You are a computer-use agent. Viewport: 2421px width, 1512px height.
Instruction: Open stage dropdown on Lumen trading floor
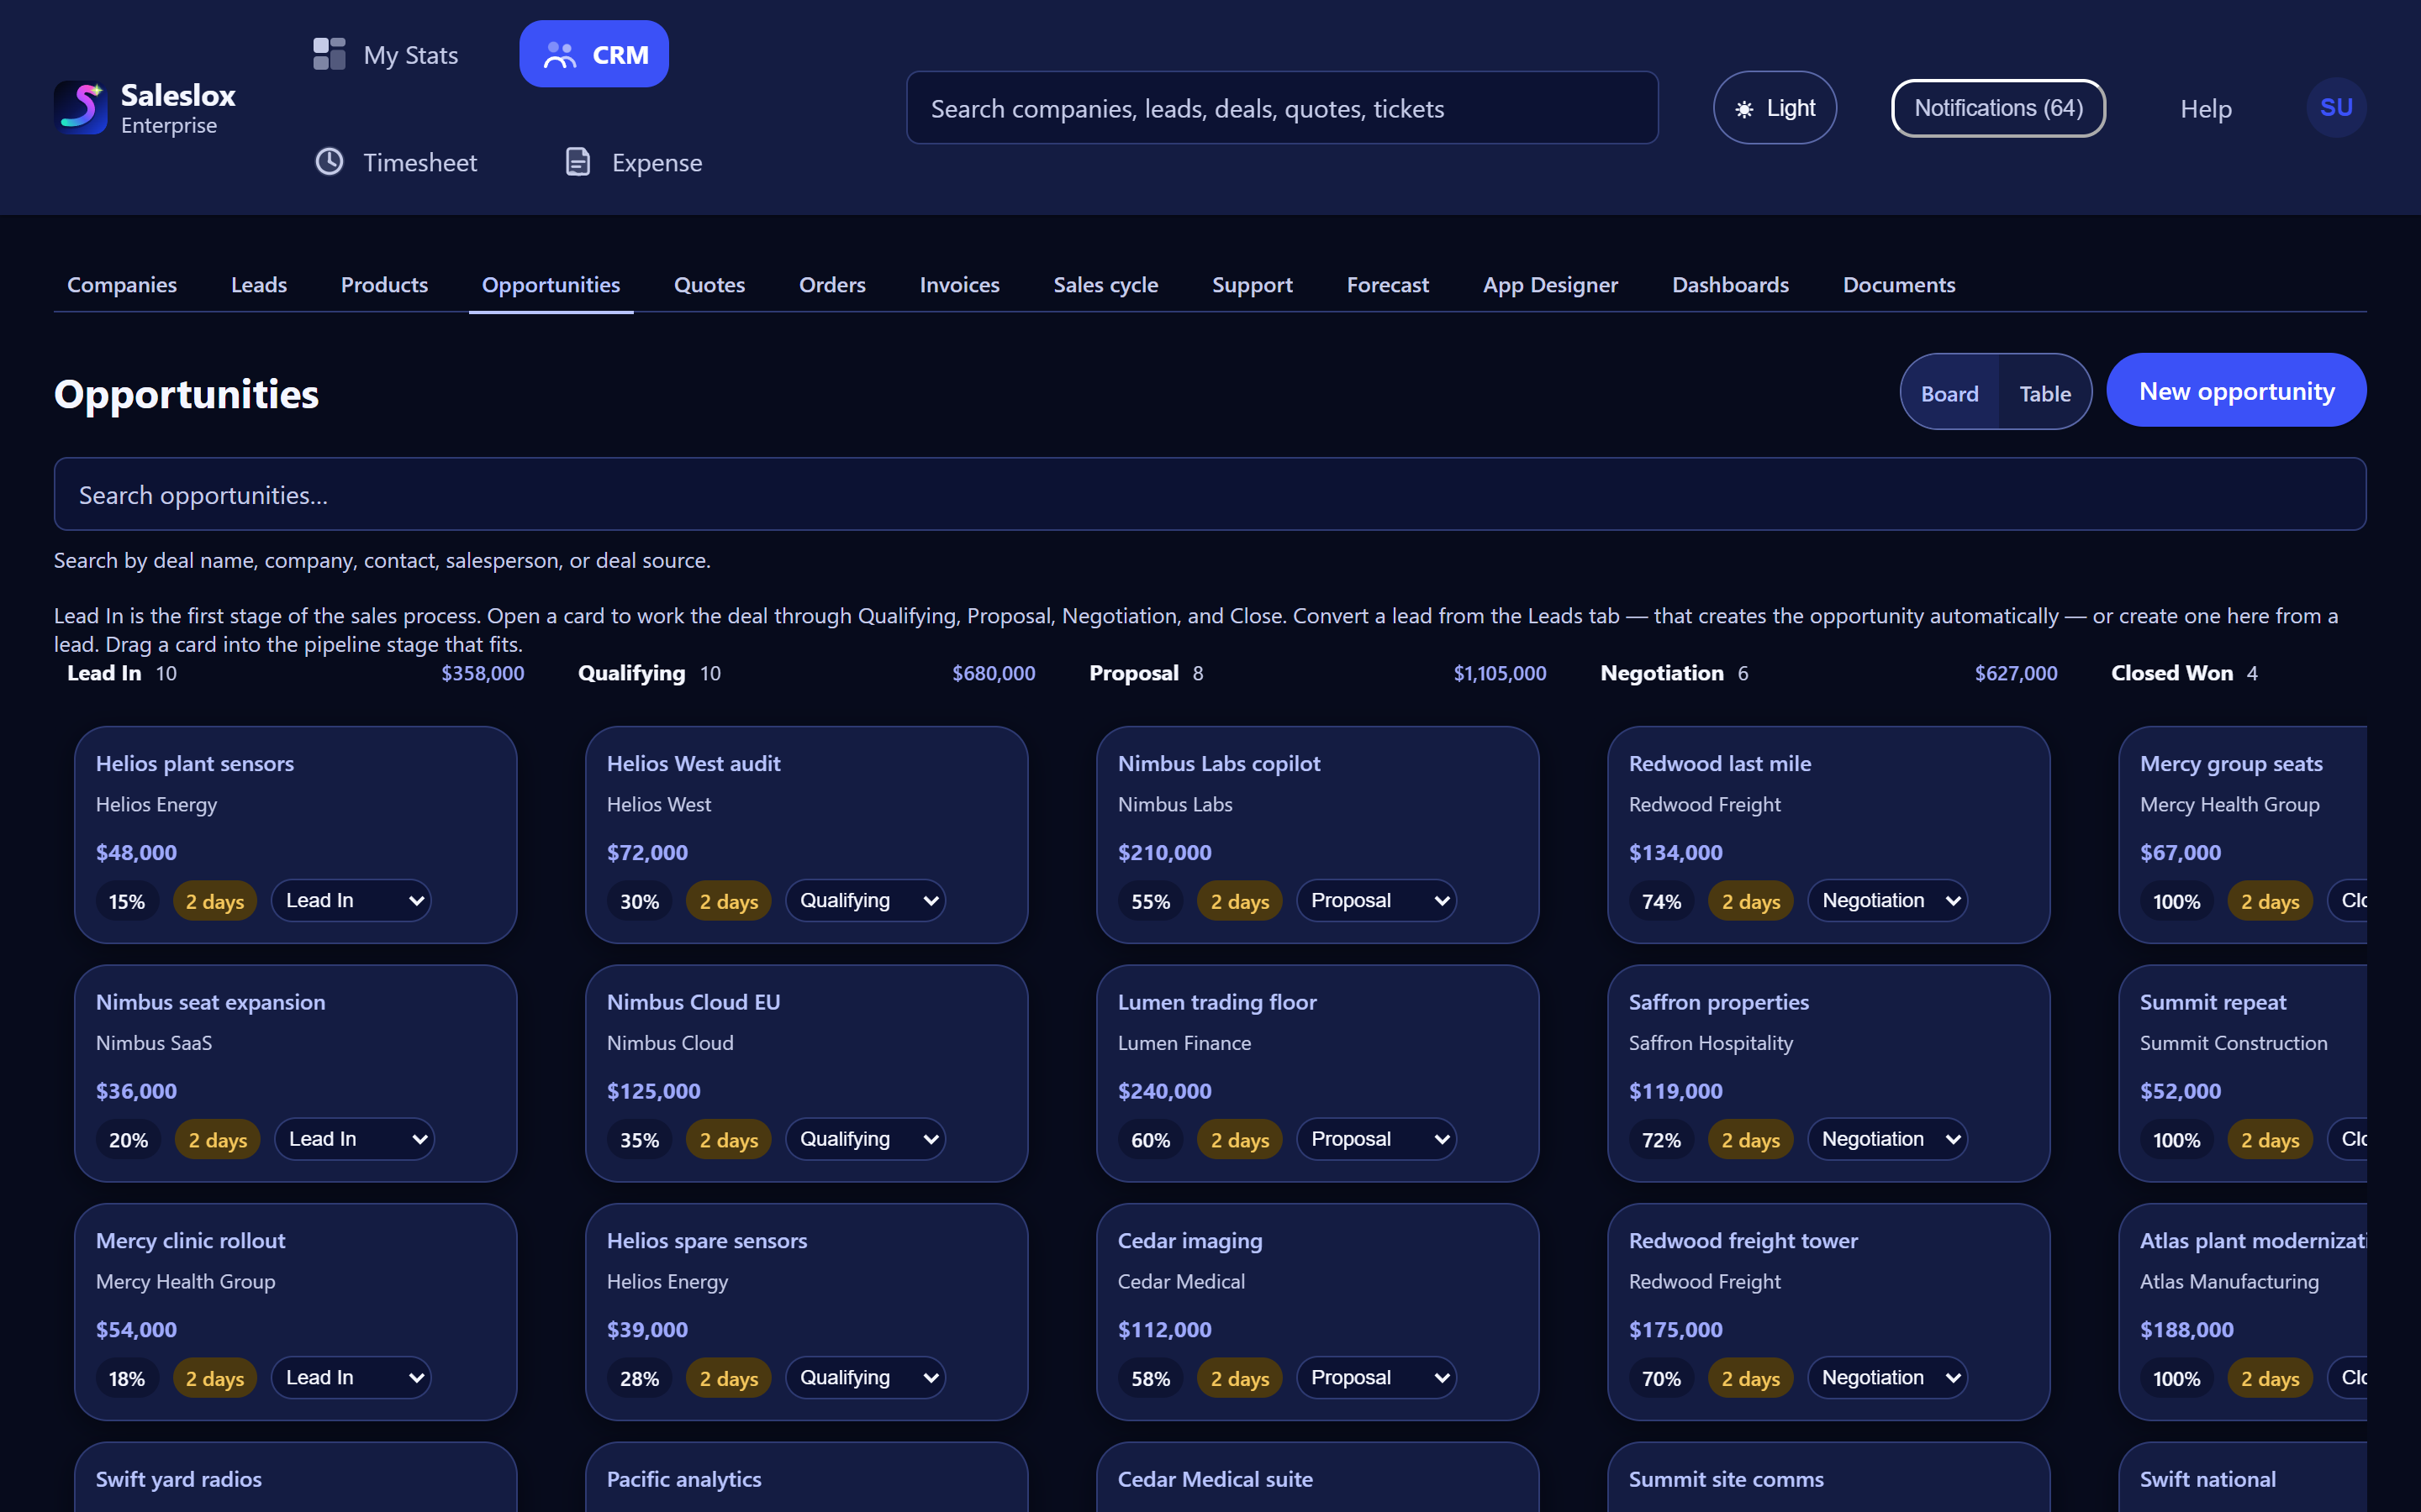(x=1377, y=1139)
